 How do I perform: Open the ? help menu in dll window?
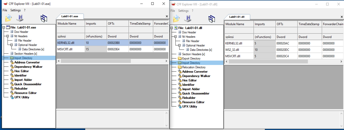[x=193, y=11]
